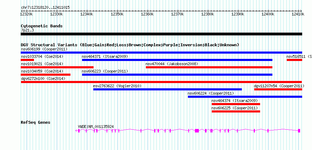This screenshot has width=312, height=150.
Task: Click the 12400k ruler tick label
Action: [269, 14]
